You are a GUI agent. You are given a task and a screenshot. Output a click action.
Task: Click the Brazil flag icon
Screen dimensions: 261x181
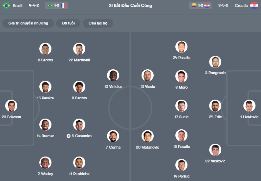tap(6, 6)
